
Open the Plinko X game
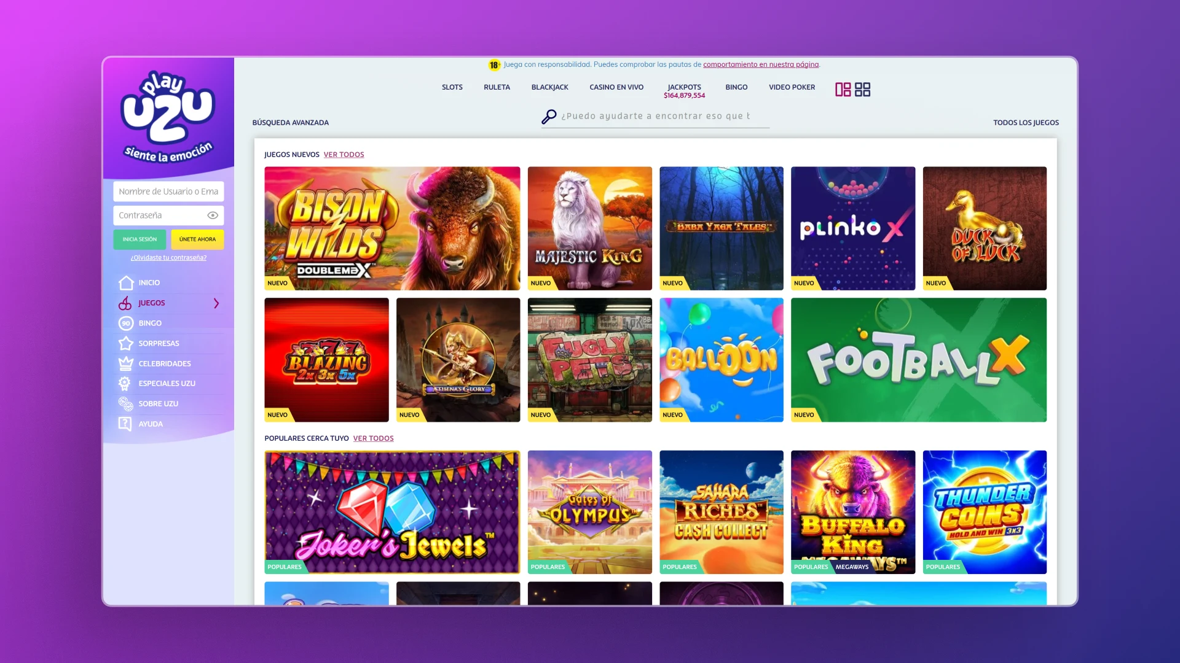point(852,228)
